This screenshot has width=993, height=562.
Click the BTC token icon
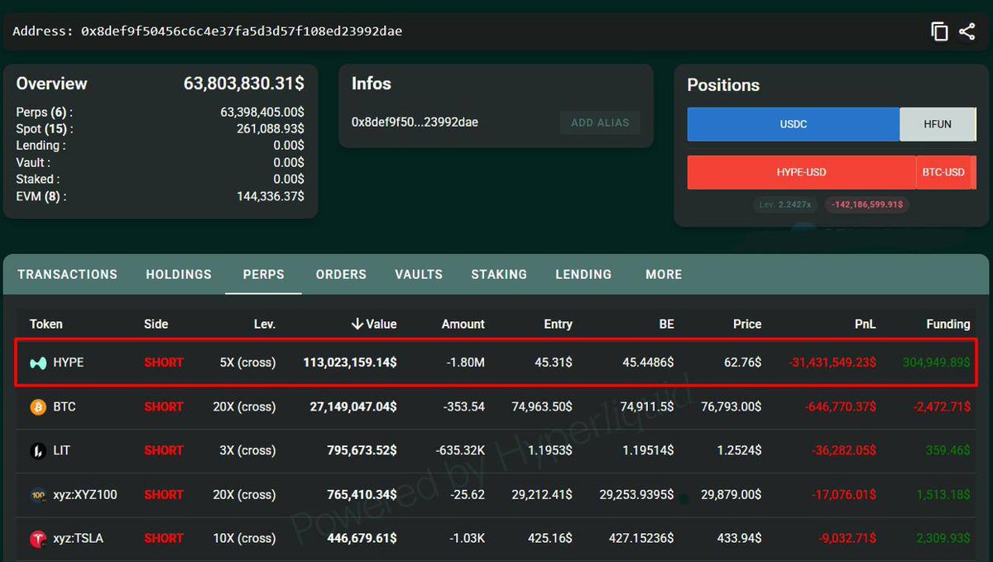38,406
